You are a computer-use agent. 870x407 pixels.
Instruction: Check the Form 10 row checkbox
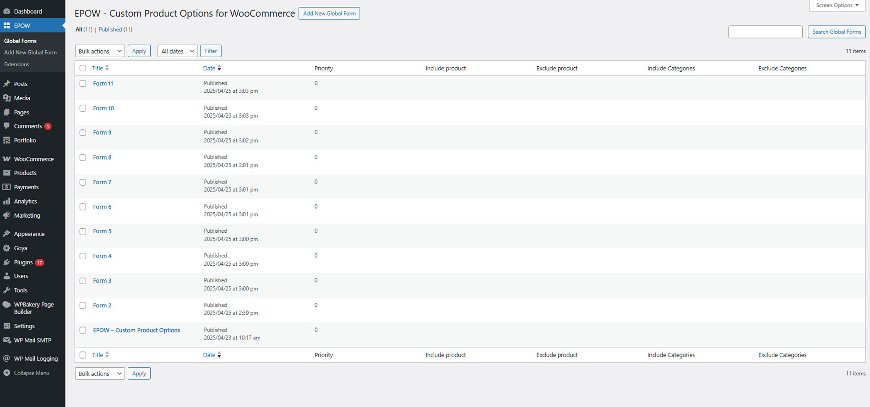[83, 108]
